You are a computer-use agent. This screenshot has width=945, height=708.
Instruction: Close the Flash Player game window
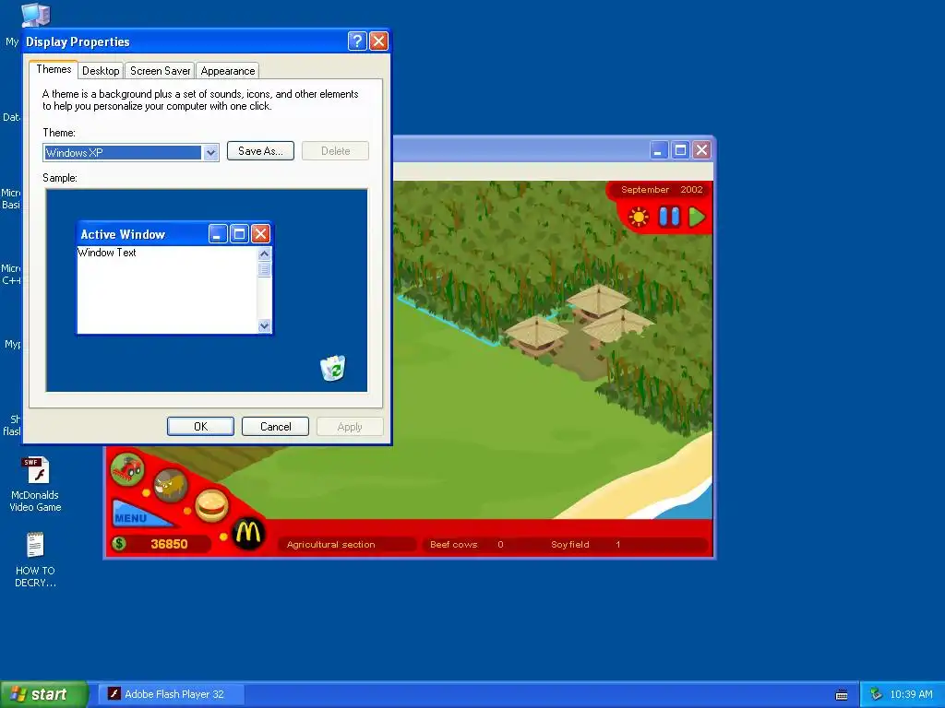(701, 150)
